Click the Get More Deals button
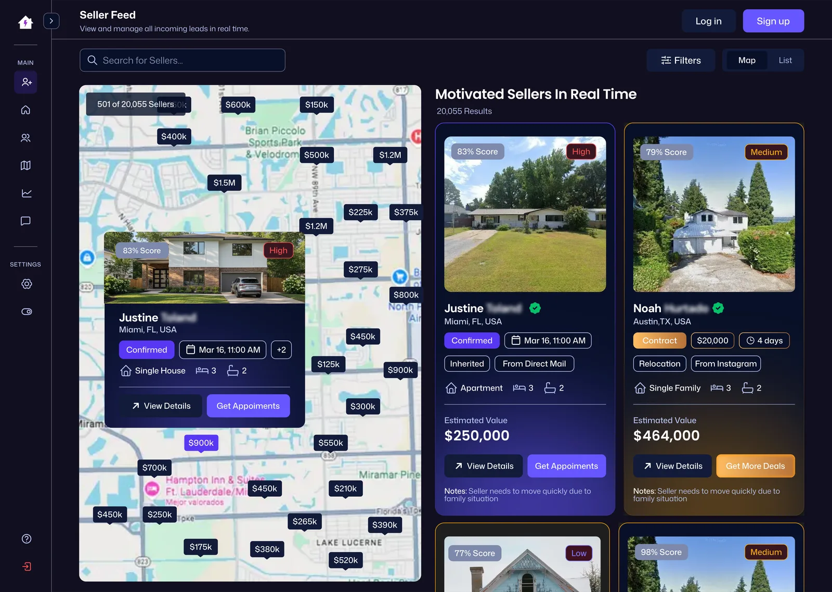This screenshot has width=832, height=592. (x=755, y=466)
